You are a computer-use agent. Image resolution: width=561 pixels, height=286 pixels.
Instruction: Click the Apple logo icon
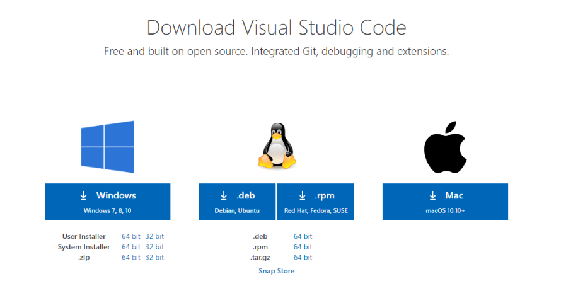coord(446,147)
